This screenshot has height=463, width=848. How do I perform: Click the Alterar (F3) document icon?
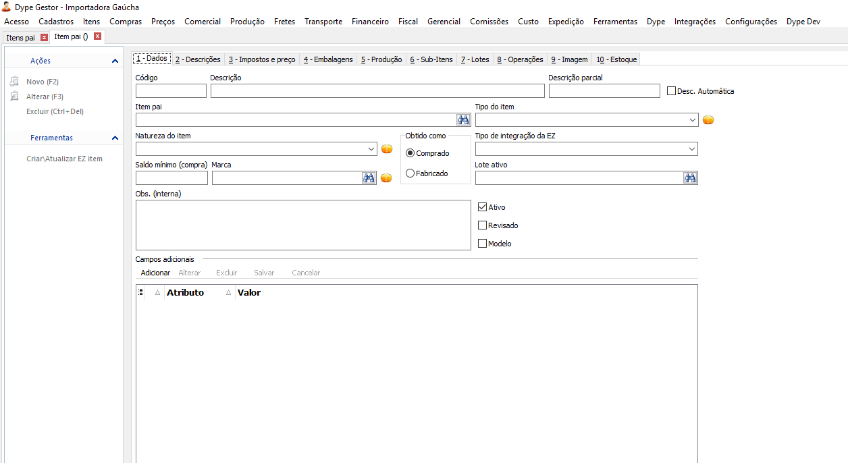14,97
